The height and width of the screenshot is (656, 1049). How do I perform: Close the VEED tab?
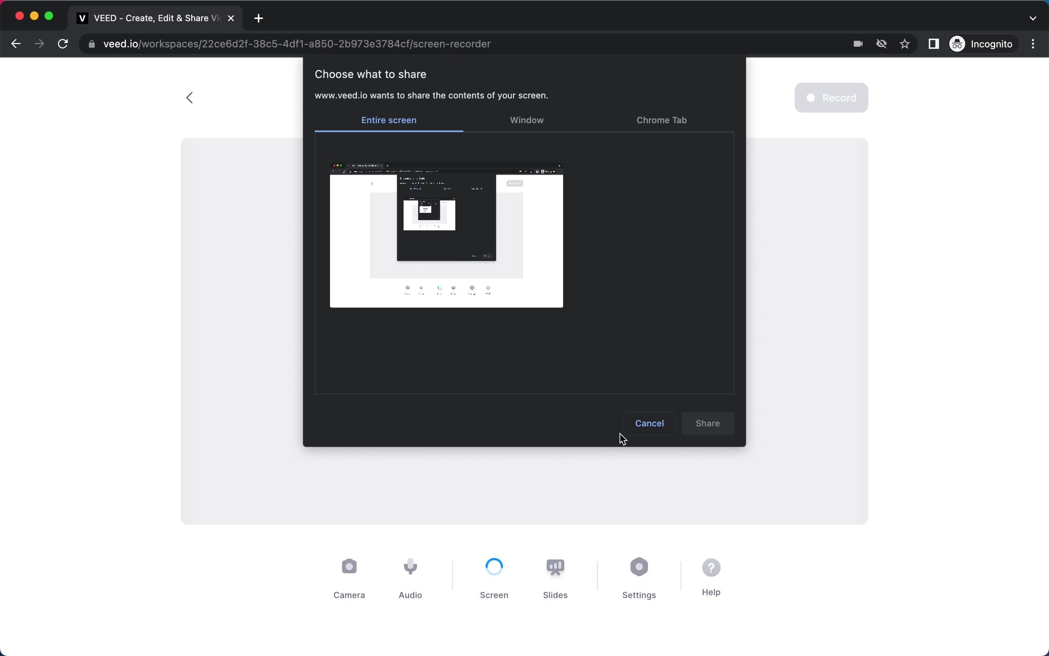point(231,18)
